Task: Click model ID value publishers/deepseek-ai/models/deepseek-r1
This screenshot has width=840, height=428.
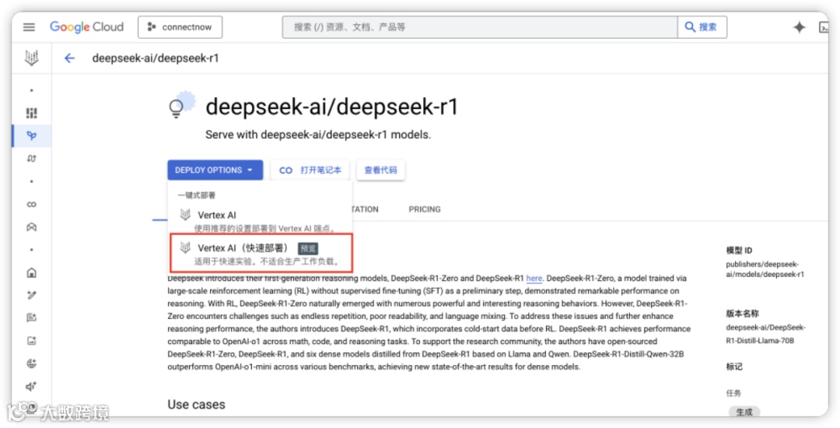Action: point(765,269)
